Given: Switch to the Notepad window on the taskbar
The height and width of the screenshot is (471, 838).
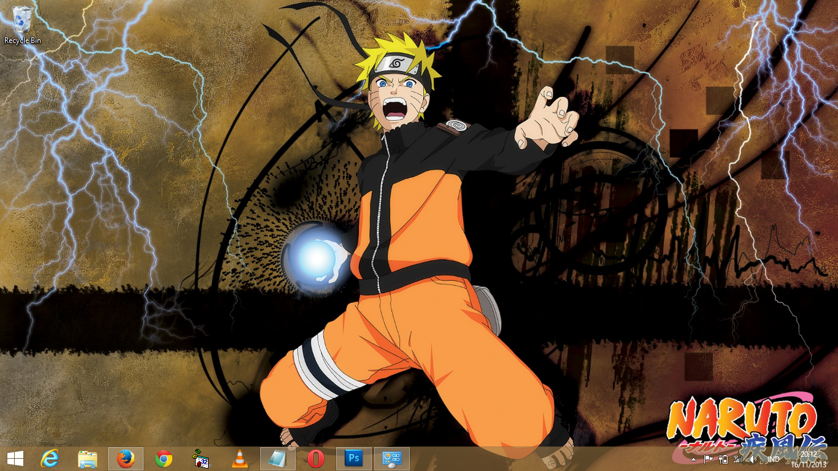Looking at the screenshot, I should pyautogui.click(x=278, y=459).
